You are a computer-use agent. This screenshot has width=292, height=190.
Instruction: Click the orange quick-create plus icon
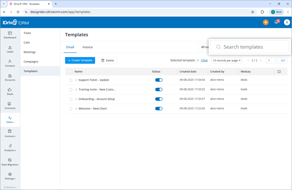(266, 23)
